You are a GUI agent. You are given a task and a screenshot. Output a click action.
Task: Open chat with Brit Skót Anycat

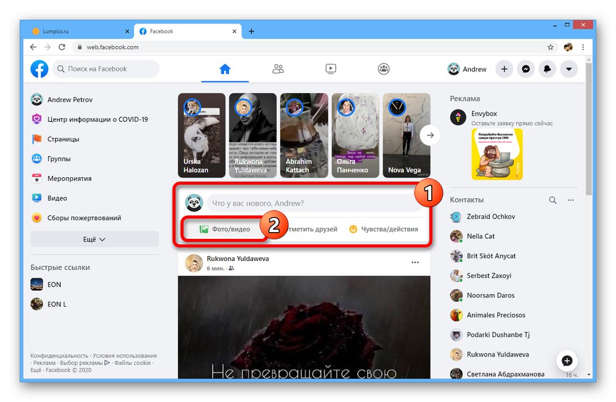coord(513,256)
